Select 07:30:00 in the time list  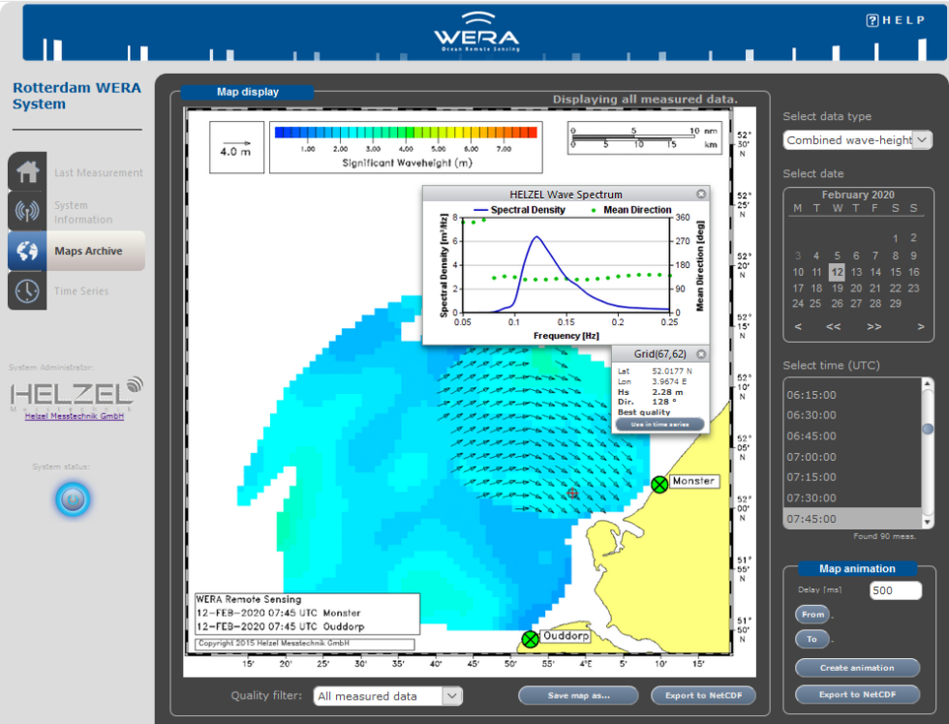pyautogui.click(x=811, y=498)
